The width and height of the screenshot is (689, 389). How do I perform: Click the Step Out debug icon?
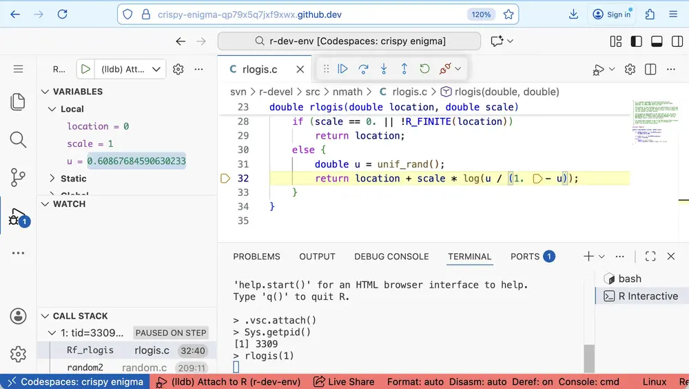[404, 69]
